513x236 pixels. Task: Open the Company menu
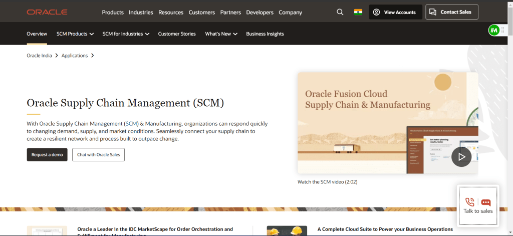pos(290,13)
